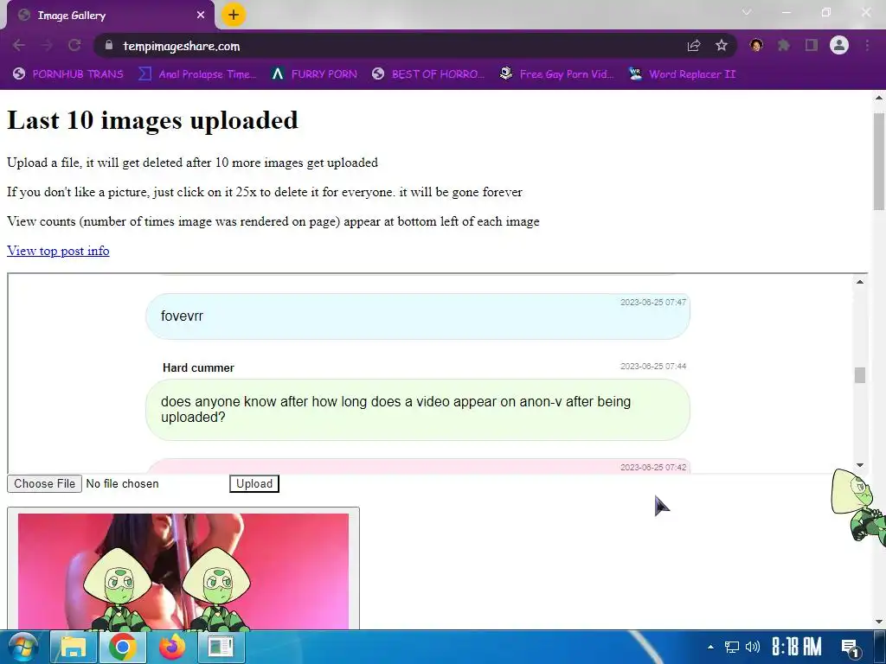
Task: Click the padlock site info icon
Action: pos(109,45)
